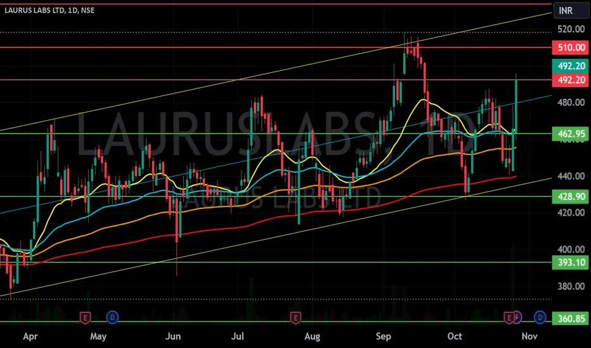Screen dimensions: 591x348
Task: Click the Sep label on time axis
Action: click(x=383, y=337)
